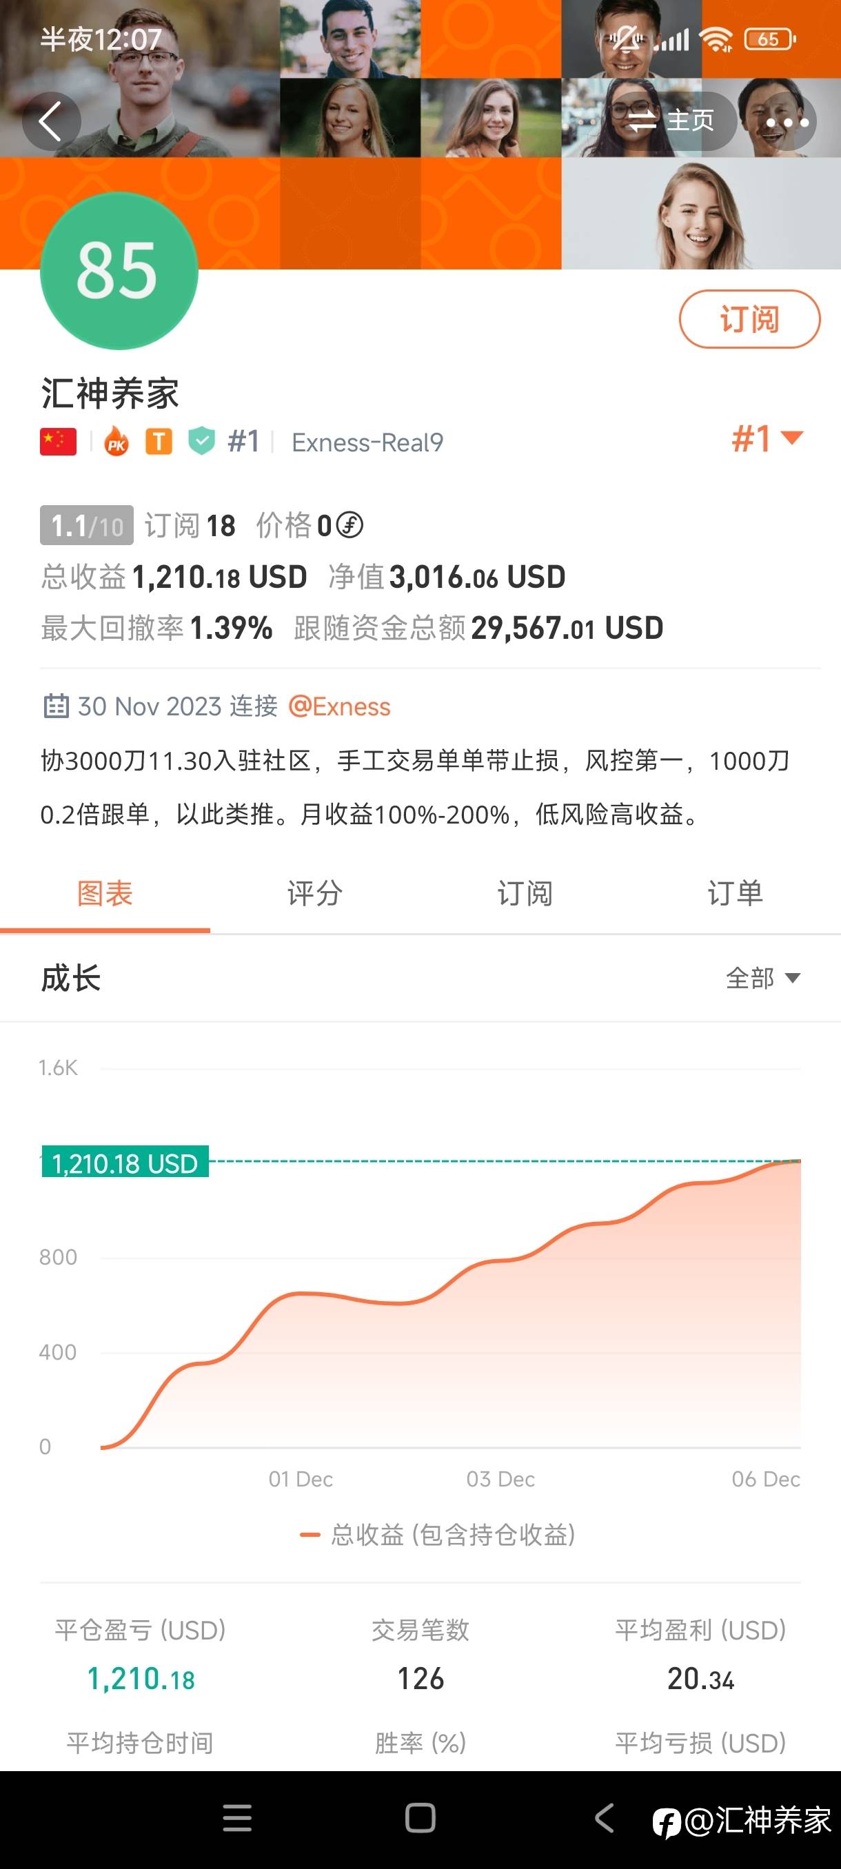
Task: Open the @Exness broker link
Action: coord(340,706)
